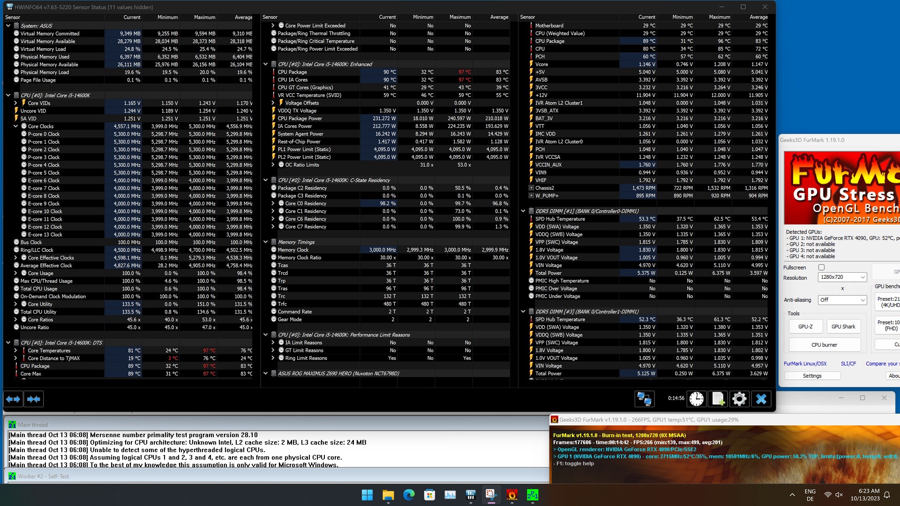The image size is (900, 506).
Task: Open the Resolution dropdown in FurMark
Action: click(x=842, y=277)
